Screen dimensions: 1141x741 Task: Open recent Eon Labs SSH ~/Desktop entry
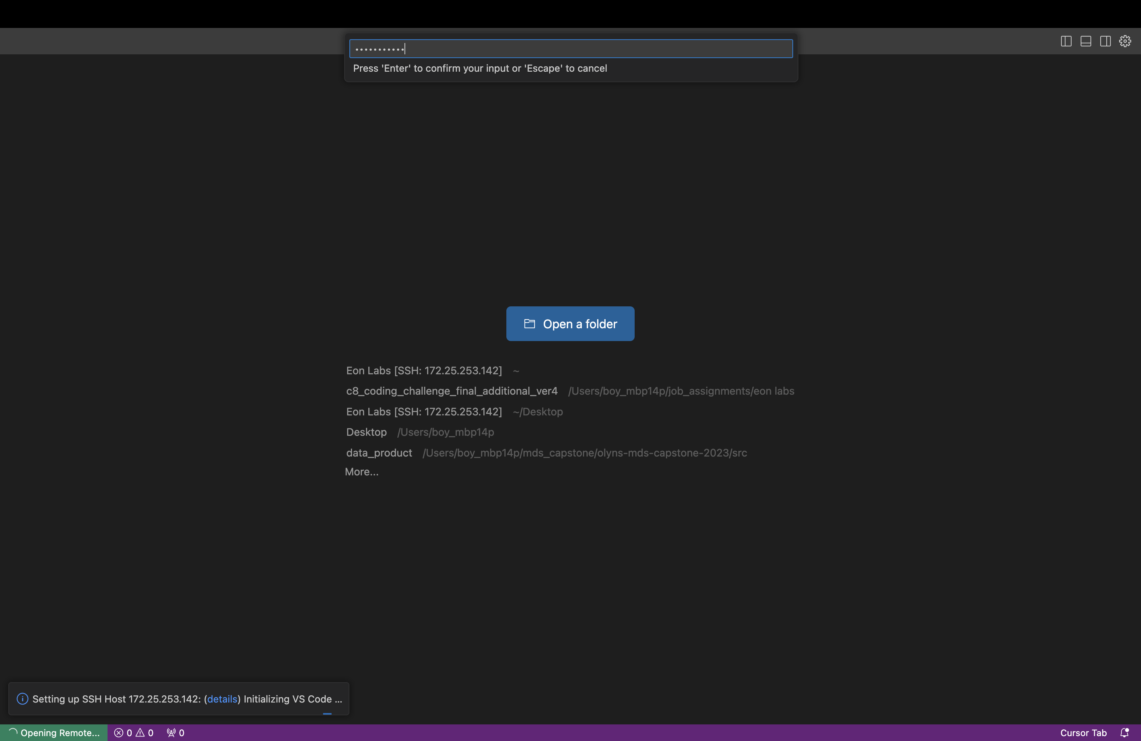click(x=424, y=412)
